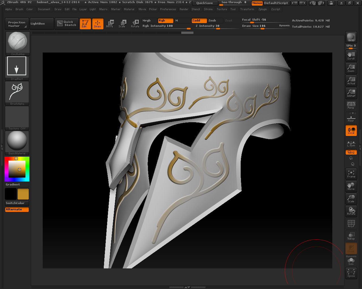Activate the Rotate transform mode in top shelf

135,24
